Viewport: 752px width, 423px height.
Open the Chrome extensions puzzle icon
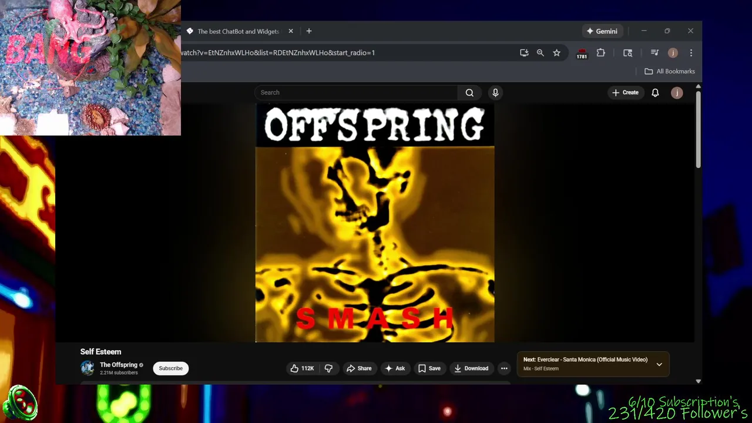pos(600,53)
